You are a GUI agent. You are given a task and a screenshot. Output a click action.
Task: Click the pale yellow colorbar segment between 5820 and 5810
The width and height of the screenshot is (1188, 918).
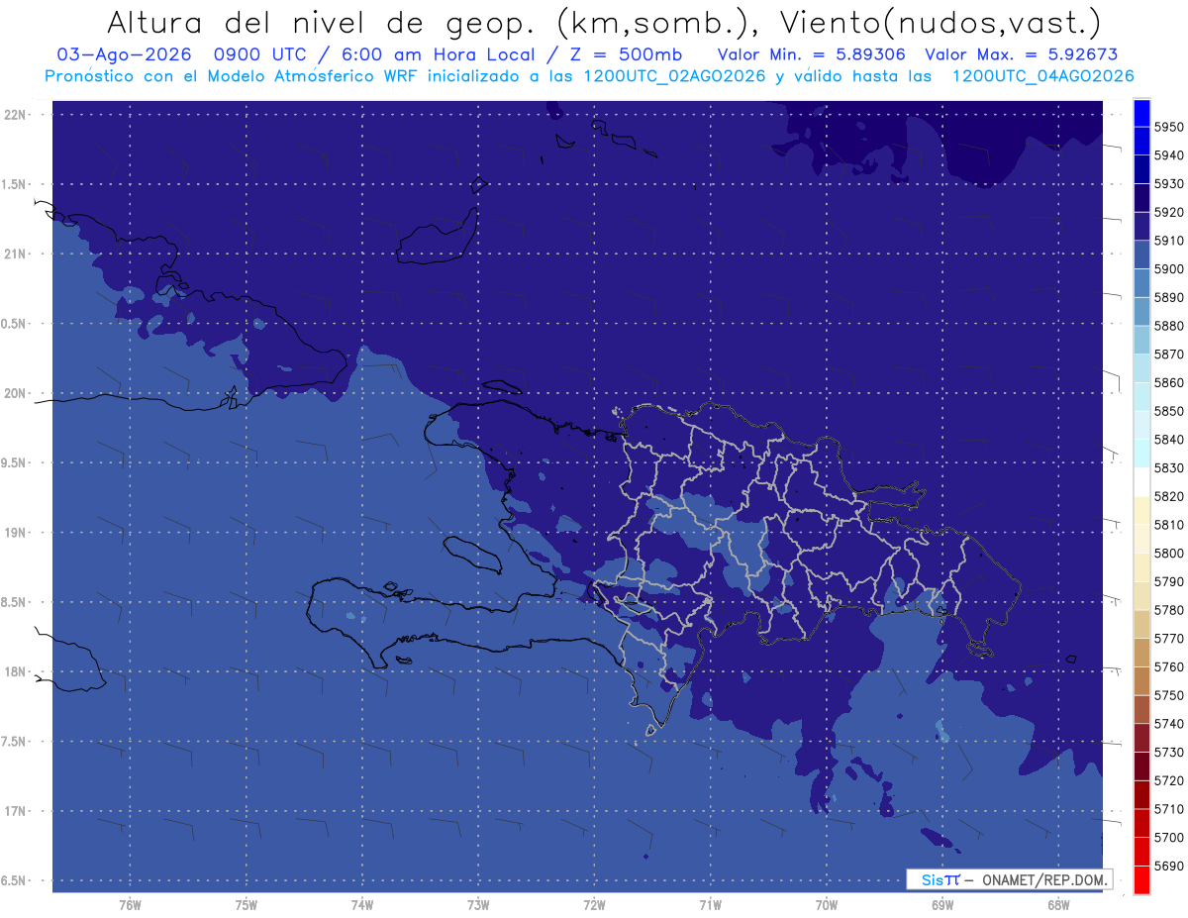[x=1141, y=510]
